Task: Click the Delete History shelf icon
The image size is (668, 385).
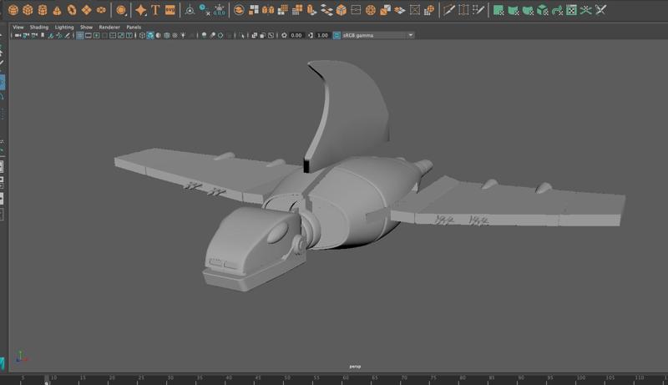Action: click(x=205, y=10)
